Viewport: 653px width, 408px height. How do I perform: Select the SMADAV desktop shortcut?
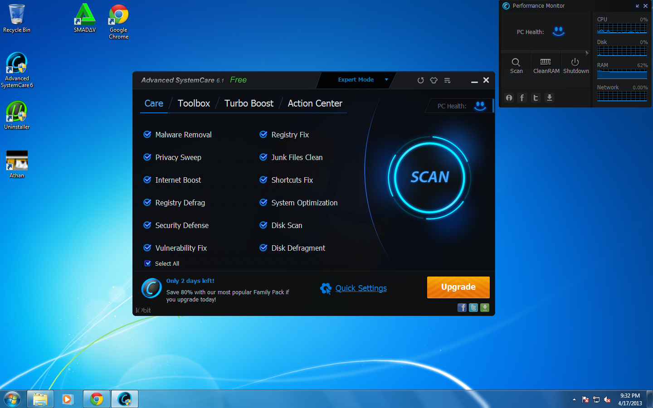pos(85,18)
